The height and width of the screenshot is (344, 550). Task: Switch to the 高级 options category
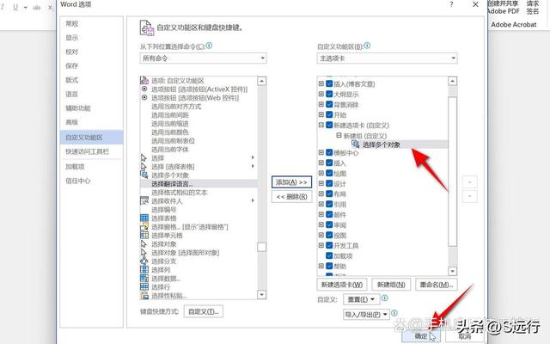(91, 122)
